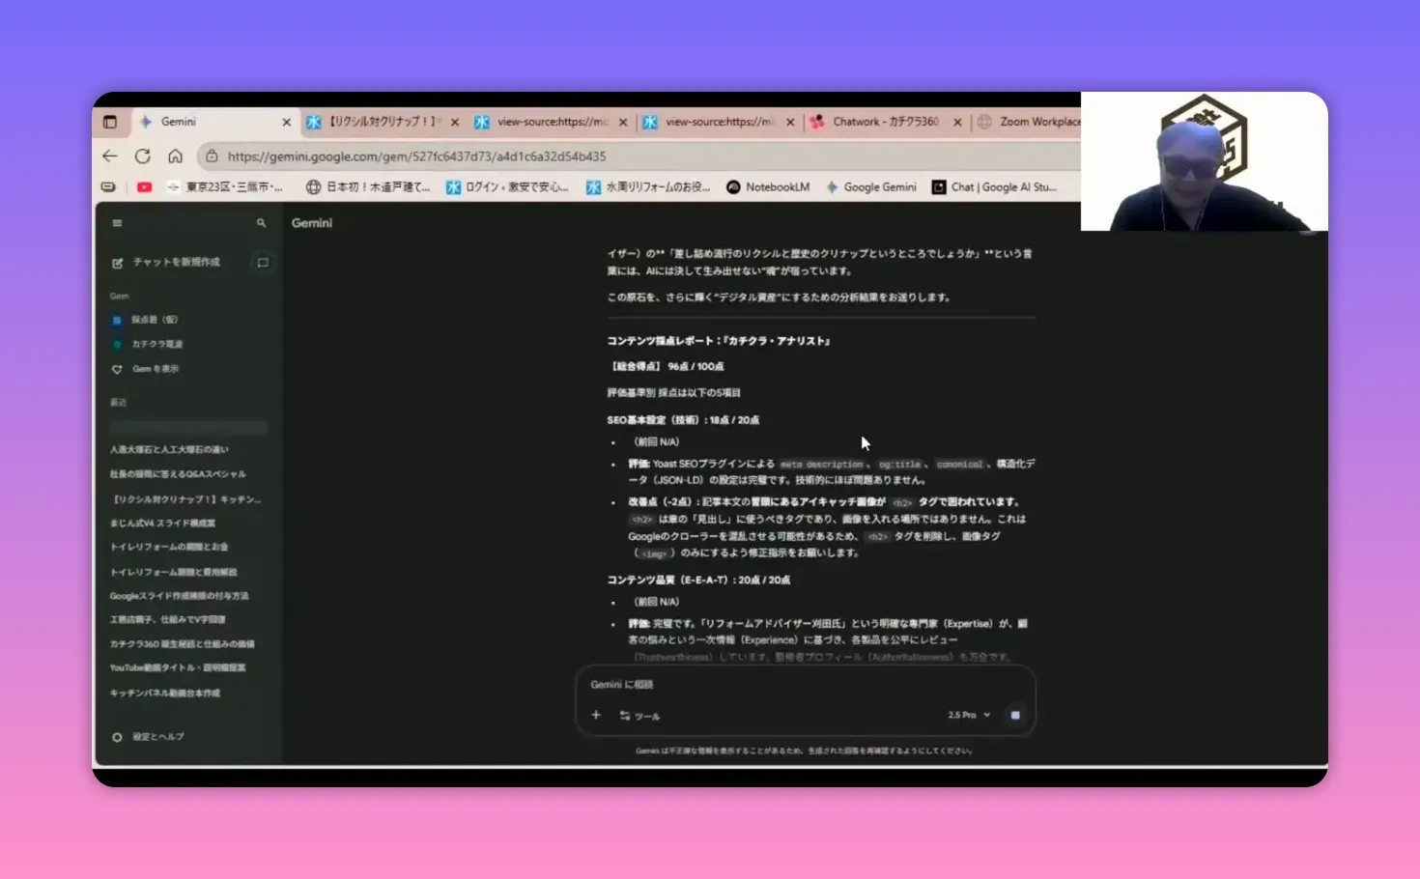1420x879 pixels.
Task: Click the YouTube bookmark icon
Action: click(x=144, y=186)
